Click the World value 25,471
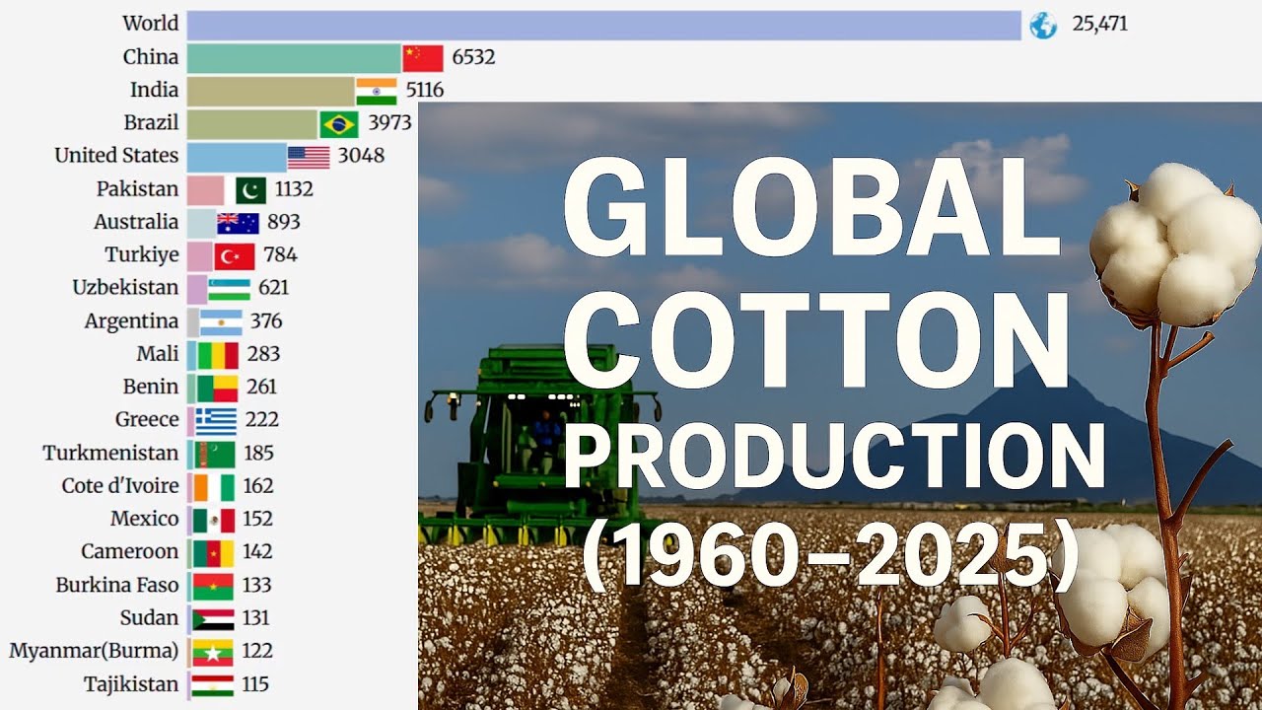 click(1099, 25)
